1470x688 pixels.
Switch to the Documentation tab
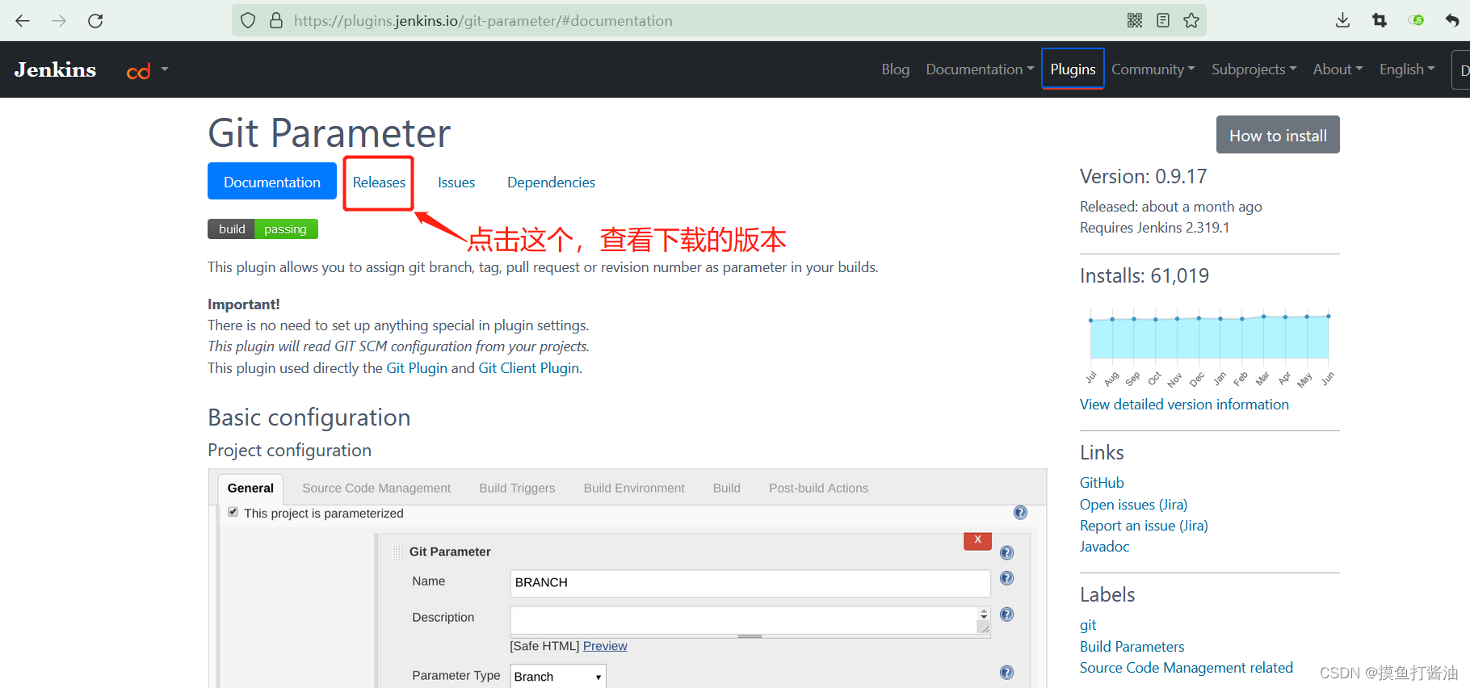(x=272, y=182)
